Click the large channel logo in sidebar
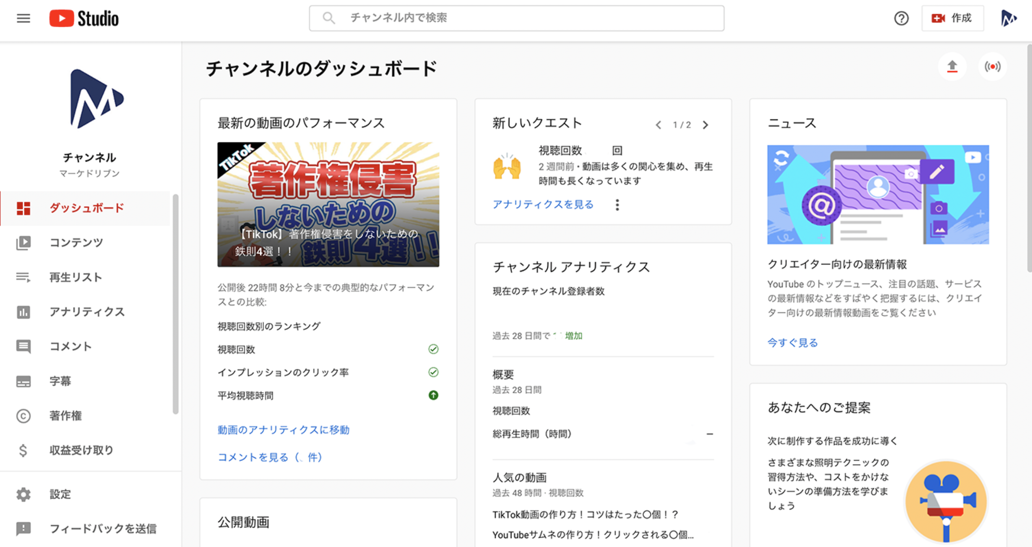1032x547 pixels. [x=96, y=99]
